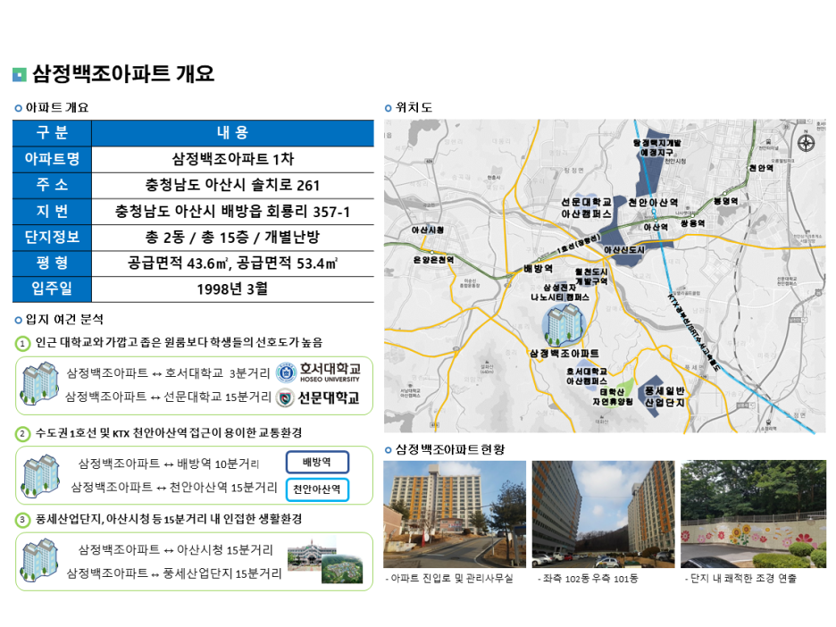Click the circled number 3 marker
The width and height of the screenshot is (836, 627).
click(22, 519)
